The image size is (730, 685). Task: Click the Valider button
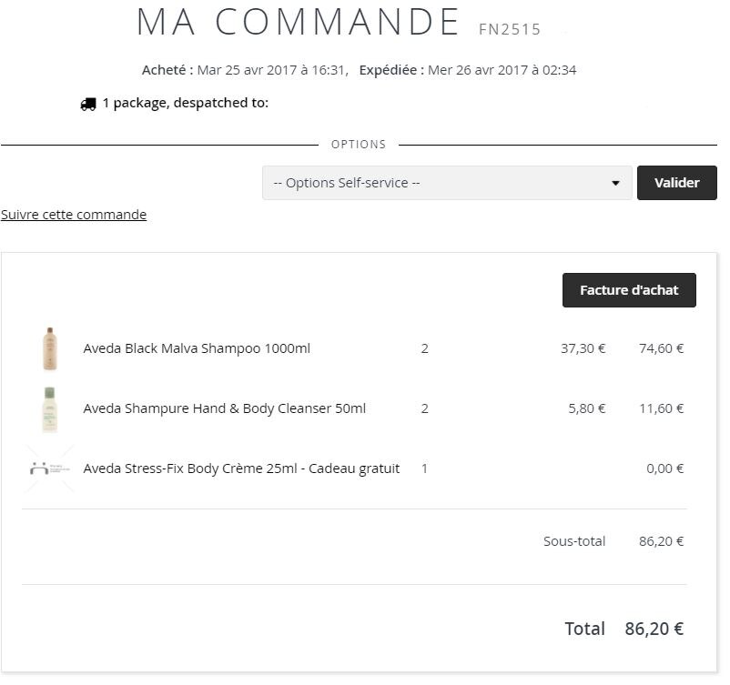677,183
